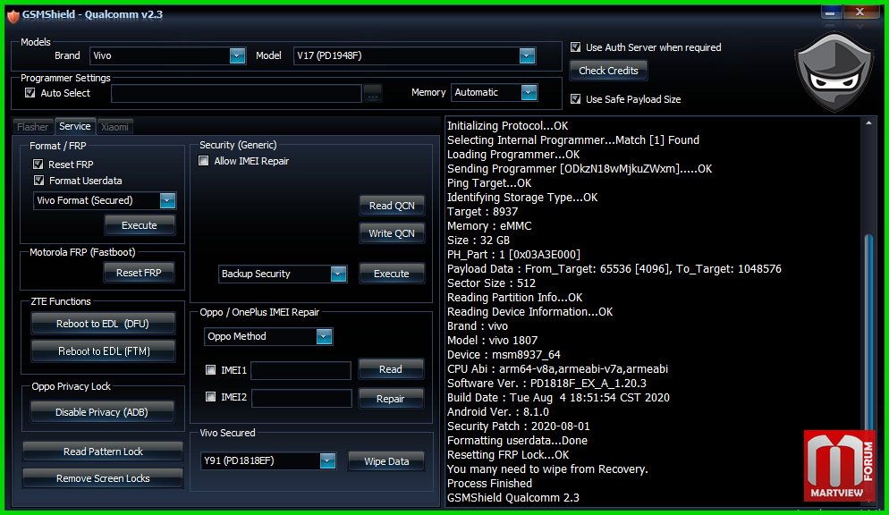Viewport: 889px width, 515px height.
Task: Click Disable Privacy (ADB) button
Action: point(102,412)
